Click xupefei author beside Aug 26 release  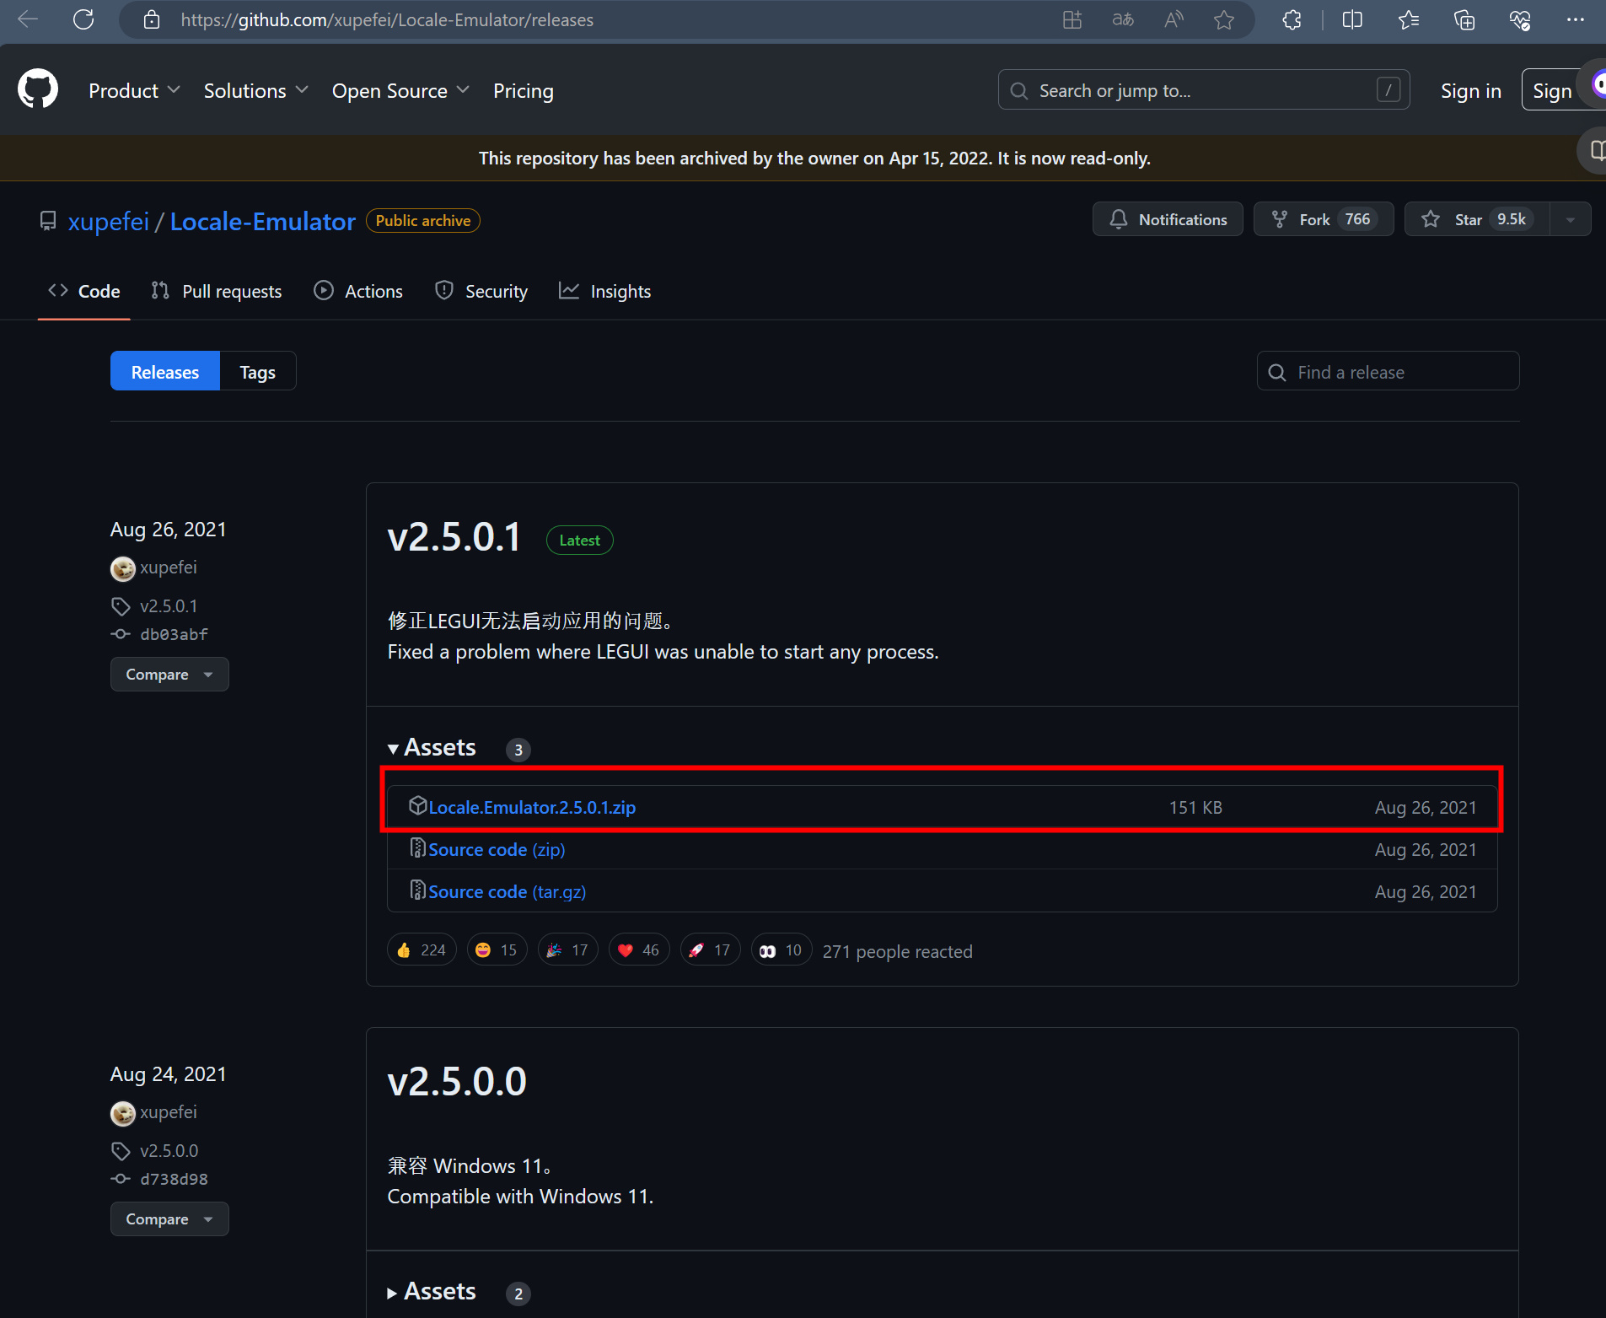pos(169,568)
